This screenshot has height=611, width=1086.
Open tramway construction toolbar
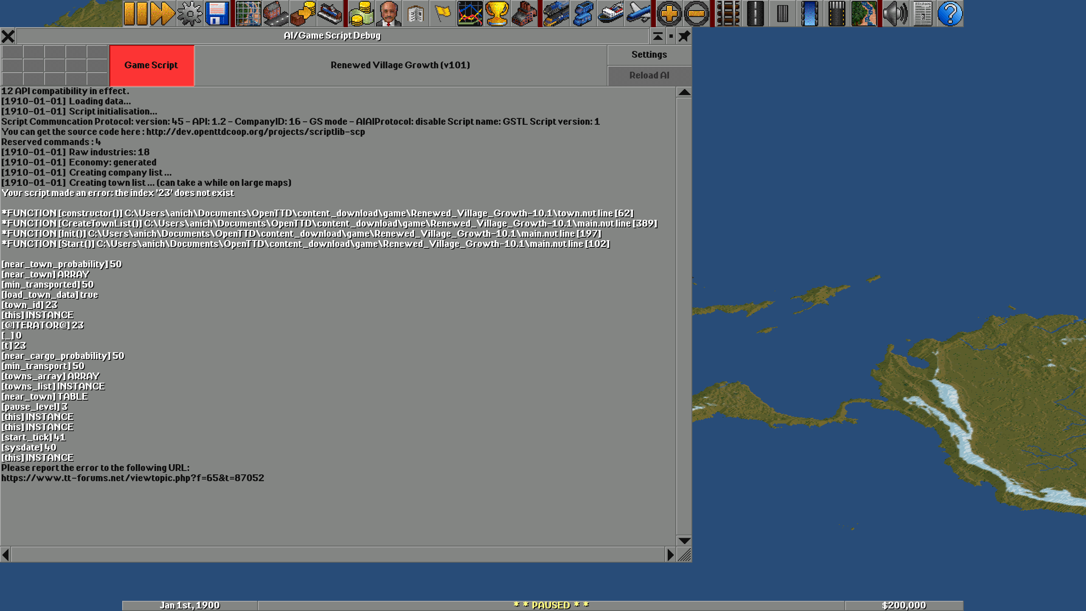[x=782, y=14]
